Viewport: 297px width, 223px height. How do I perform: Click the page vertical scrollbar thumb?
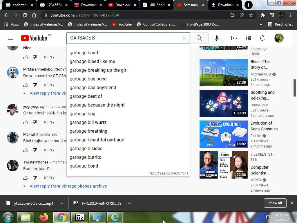(x=295, y=88)
